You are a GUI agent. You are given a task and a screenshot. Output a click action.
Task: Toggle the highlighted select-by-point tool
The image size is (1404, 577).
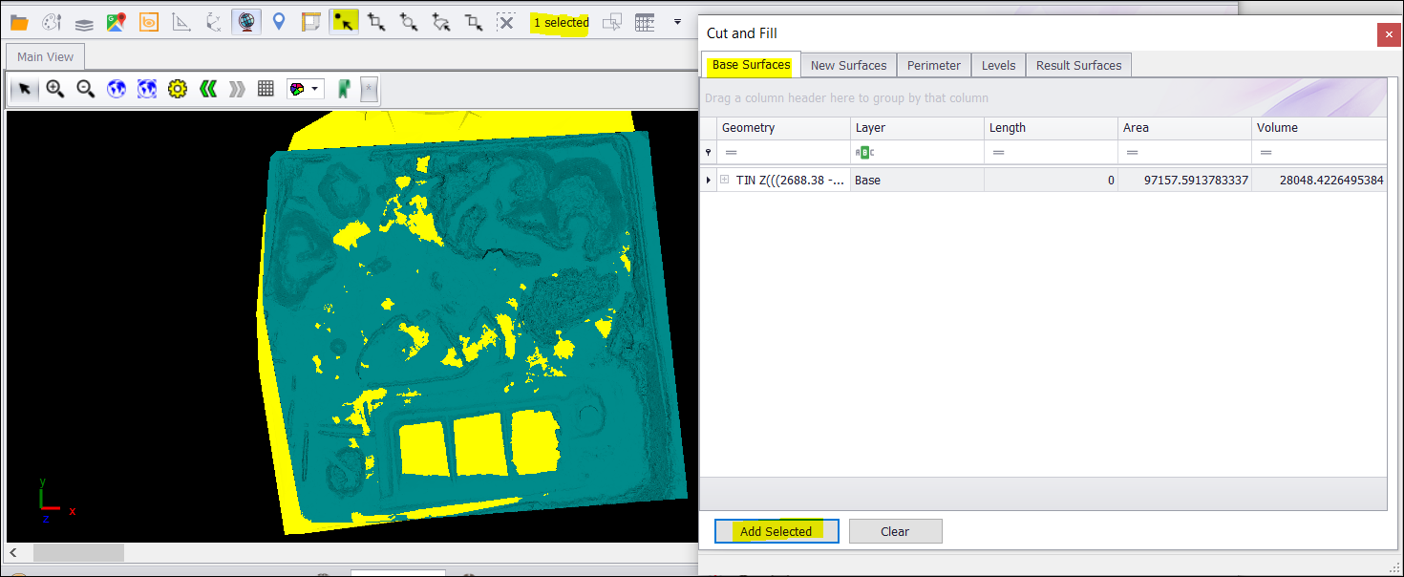344,22
